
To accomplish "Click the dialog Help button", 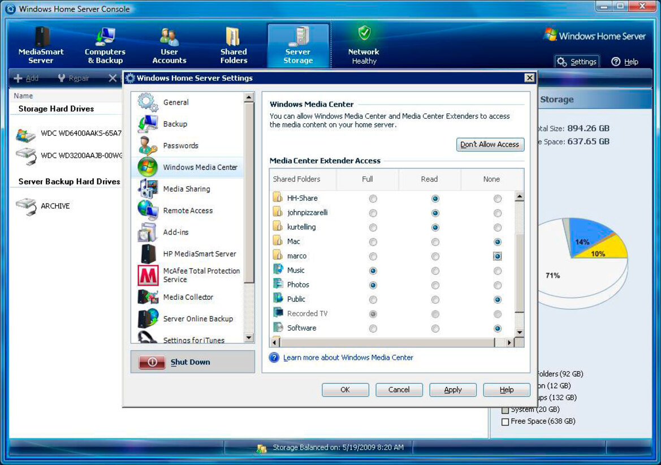I will point(507,390).
